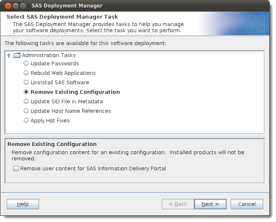Image resolution: width=276 pixels, height=222 pixels.
Task: Click the Administration Tasks folder icon
Action: 17,55
